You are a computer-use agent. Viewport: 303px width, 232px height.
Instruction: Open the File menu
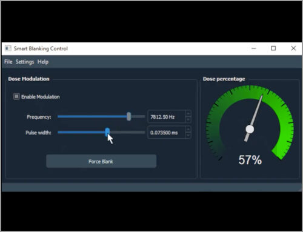coord(8,62)
